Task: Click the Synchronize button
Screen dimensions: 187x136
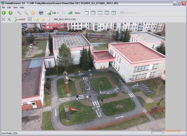Action: (128, 13)
